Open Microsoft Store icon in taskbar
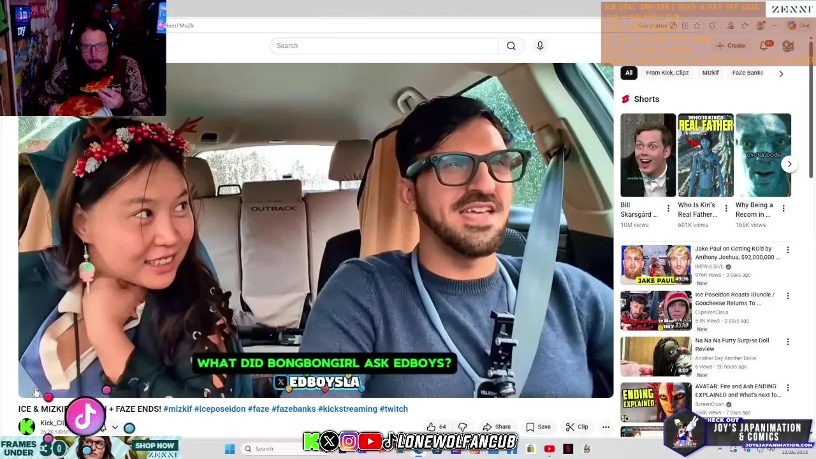The image size is (816, 459). [x=530, y=449]
